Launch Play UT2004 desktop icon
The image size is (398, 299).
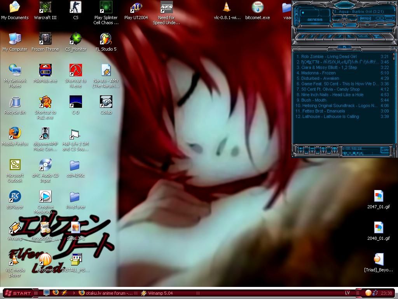coord(136,11)
